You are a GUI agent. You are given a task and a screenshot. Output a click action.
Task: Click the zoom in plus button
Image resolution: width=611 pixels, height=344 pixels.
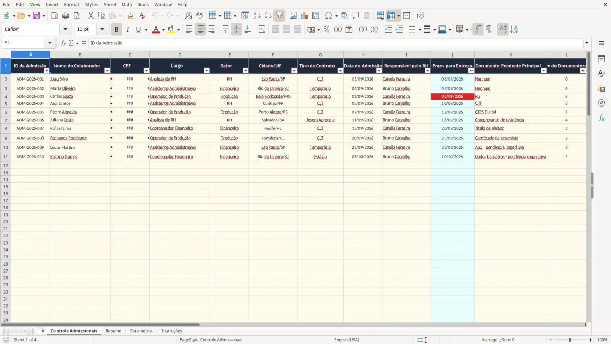click(590, 340)
